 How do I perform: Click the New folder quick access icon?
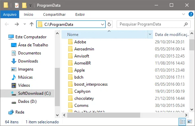24,5
